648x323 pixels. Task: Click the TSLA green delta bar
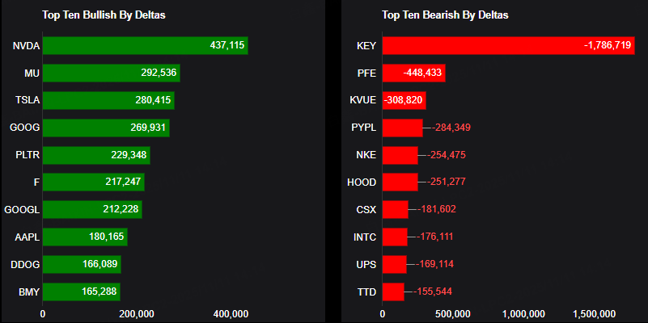pos(108,101)
